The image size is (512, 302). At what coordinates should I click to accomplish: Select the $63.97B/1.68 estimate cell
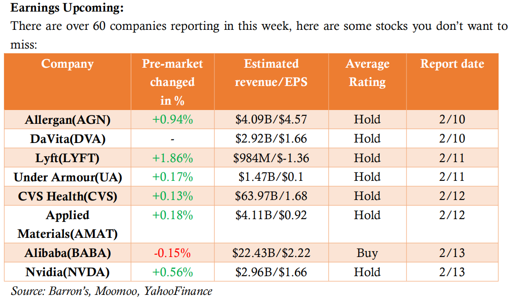[x=271, y=196]
